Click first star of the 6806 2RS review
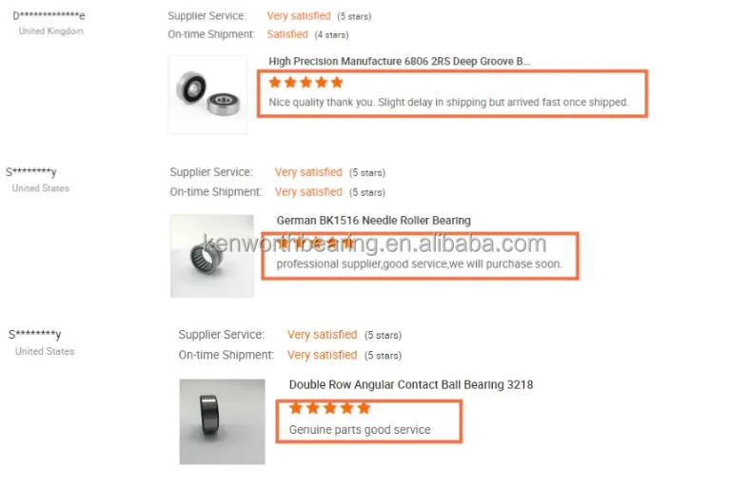The height and width of the screenshot is (488, 749). click(x=275, y=82)
